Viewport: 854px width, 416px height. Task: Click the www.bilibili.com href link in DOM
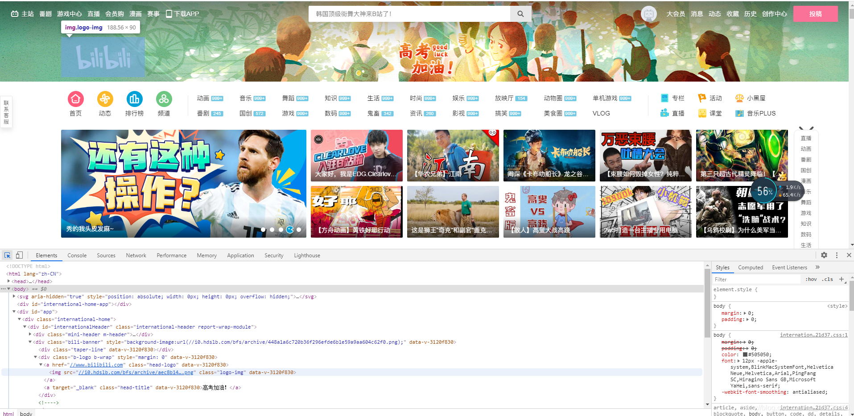96,365
